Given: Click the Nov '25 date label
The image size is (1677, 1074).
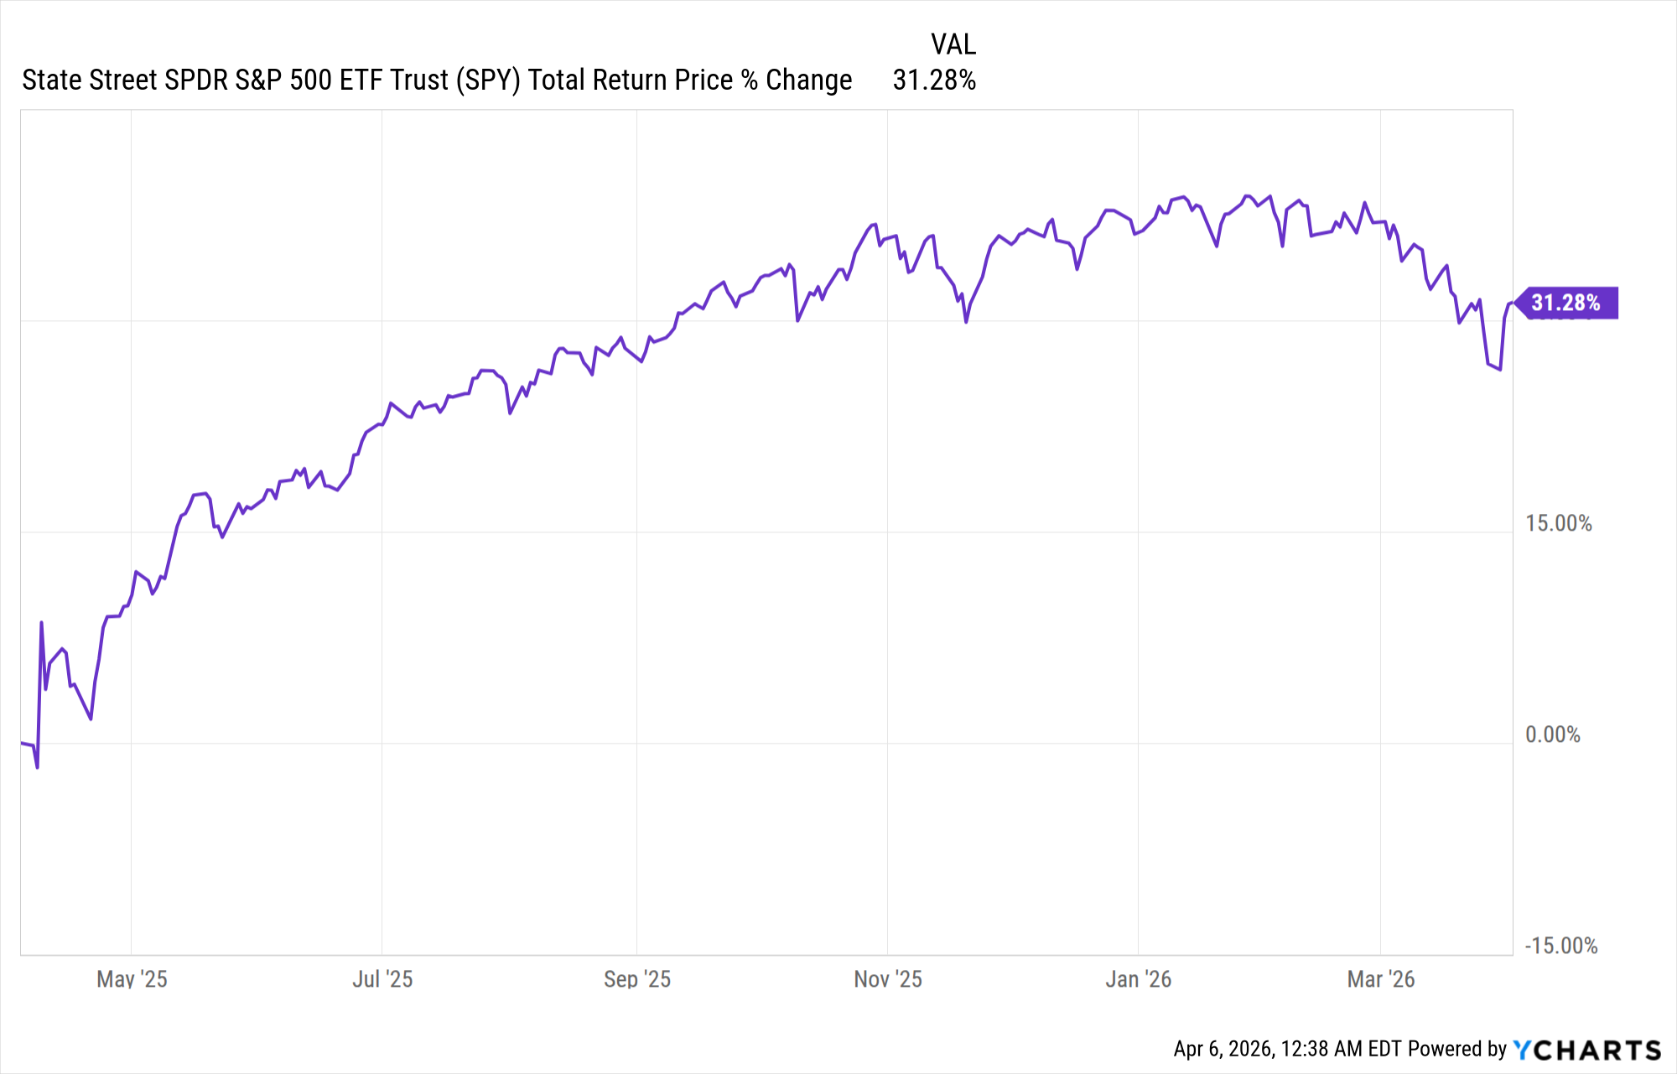Looking at the screenshot, I should (x=888, y=979).
